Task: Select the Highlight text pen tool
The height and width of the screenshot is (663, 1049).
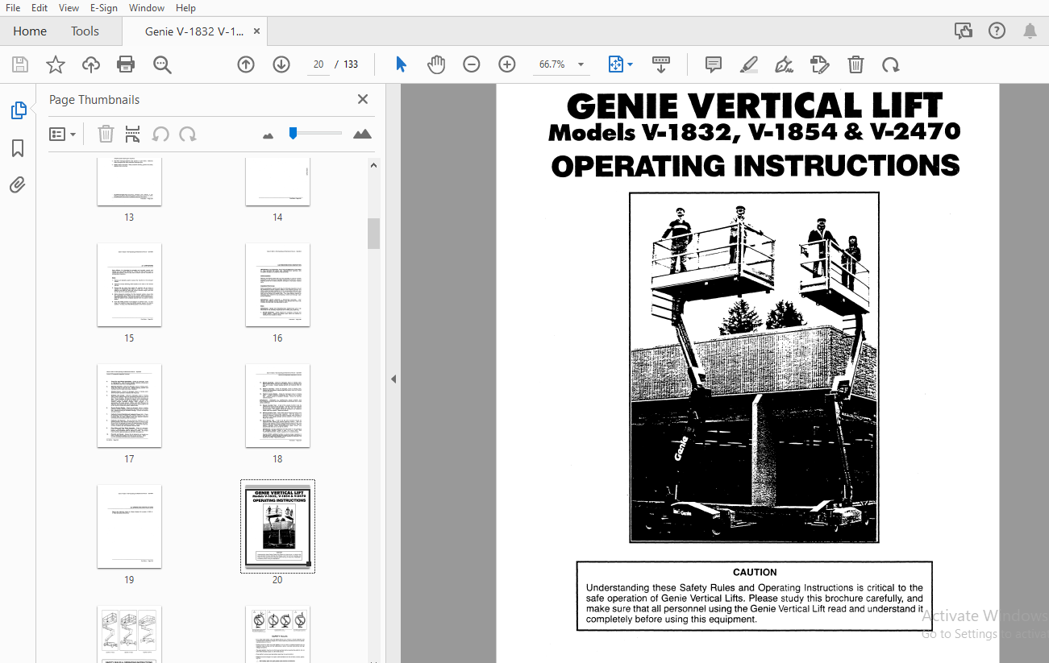Action: [749, 64]
